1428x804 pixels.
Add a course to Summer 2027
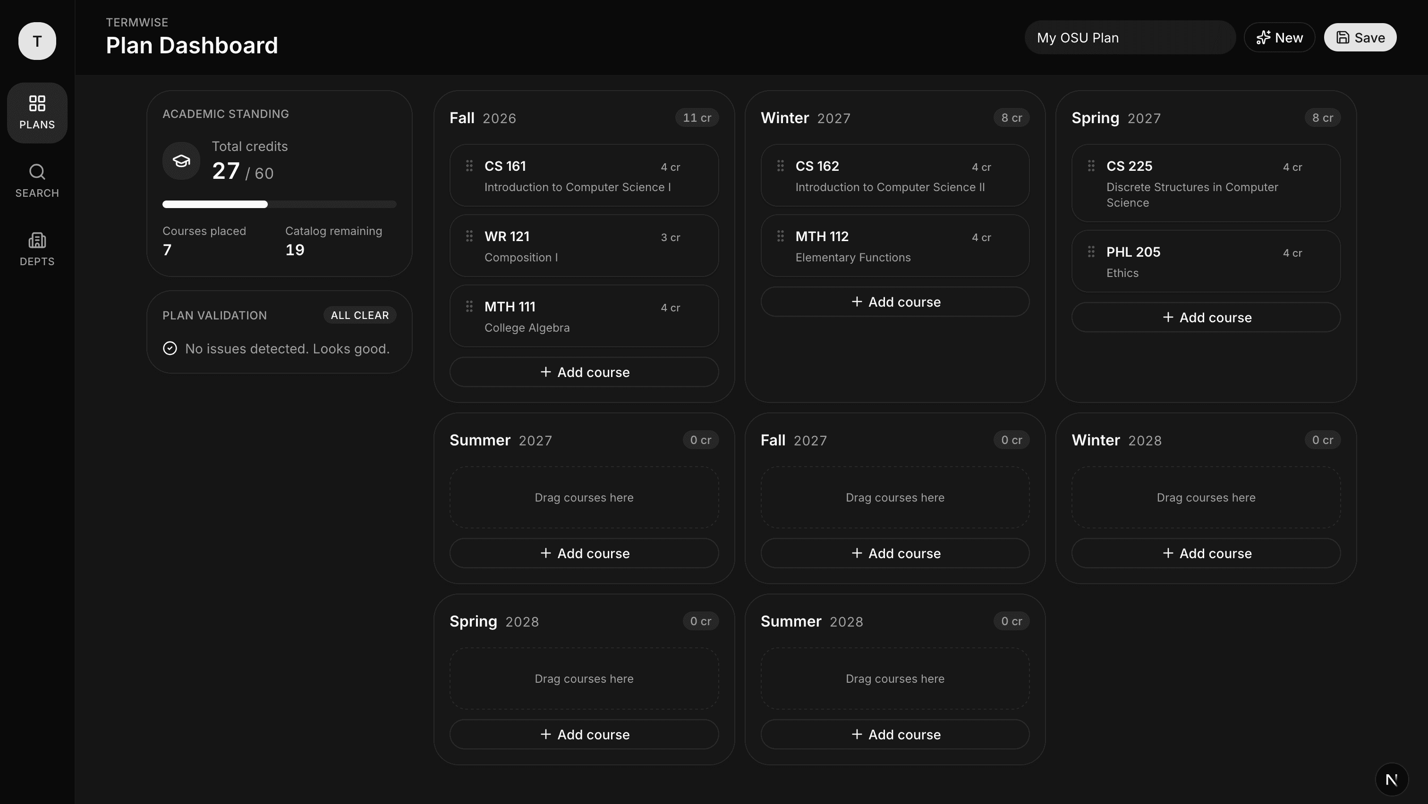[584, 553]
